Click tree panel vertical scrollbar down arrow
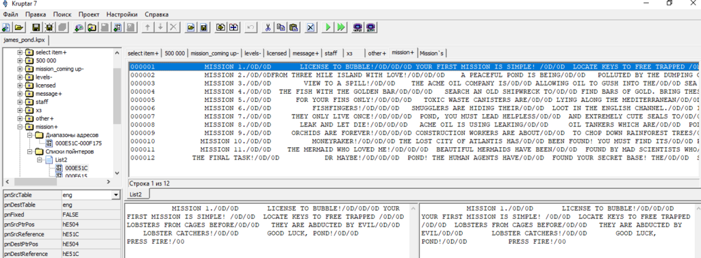This screenshot has height=258, width=701. (117, 173)
